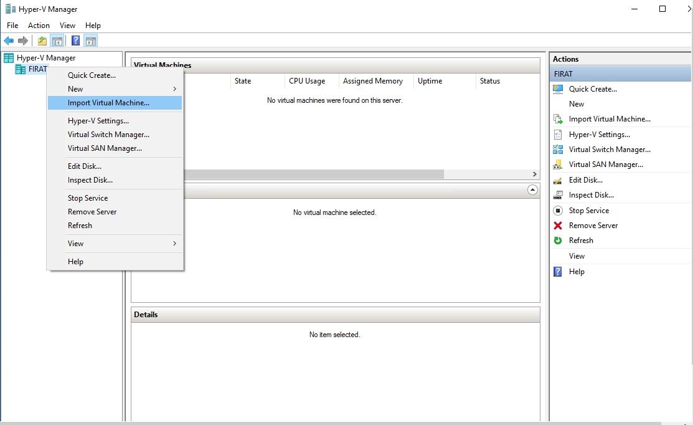
Task: Open the Action menu
Action: [39, 26]
